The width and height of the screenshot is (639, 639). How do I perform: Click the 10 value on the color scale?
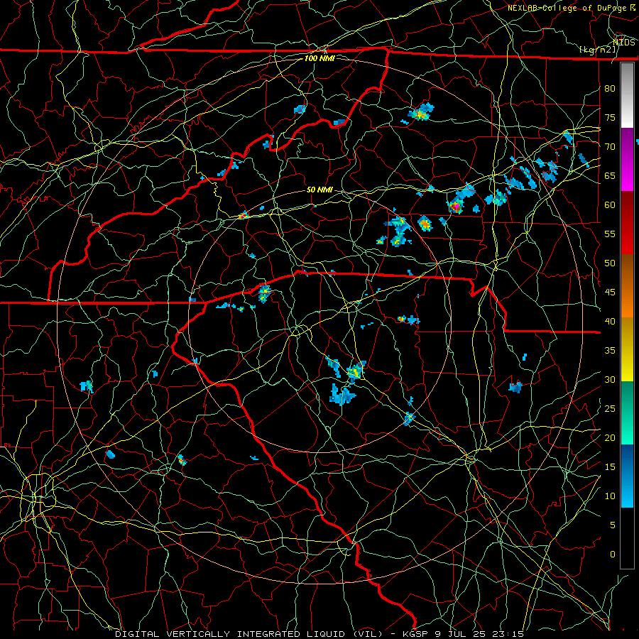point(610,496)
